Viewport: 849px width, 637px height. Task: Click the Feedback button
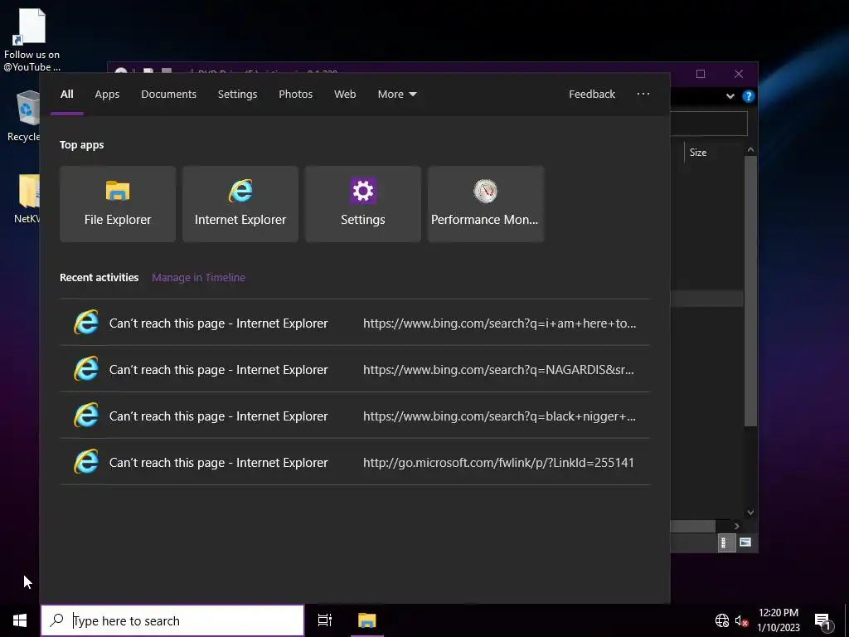point(592,95)
